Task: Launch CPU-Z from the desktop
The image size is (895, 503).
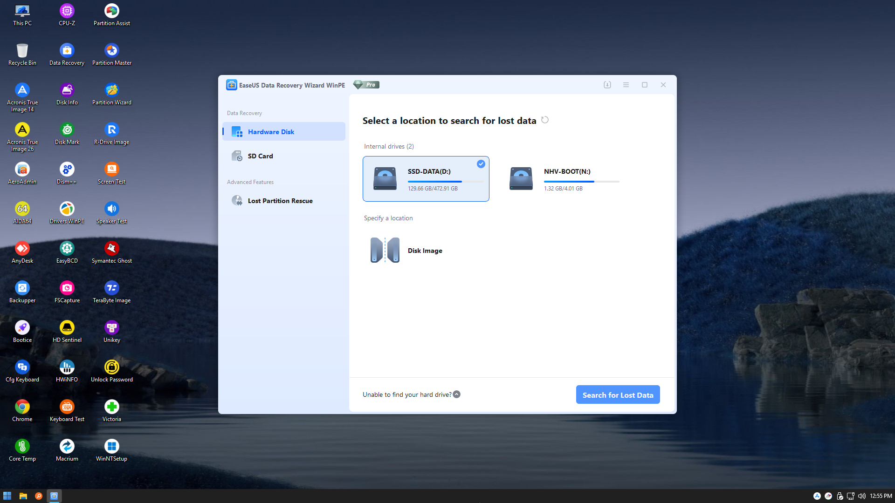Action: click(x=67, y=15)
